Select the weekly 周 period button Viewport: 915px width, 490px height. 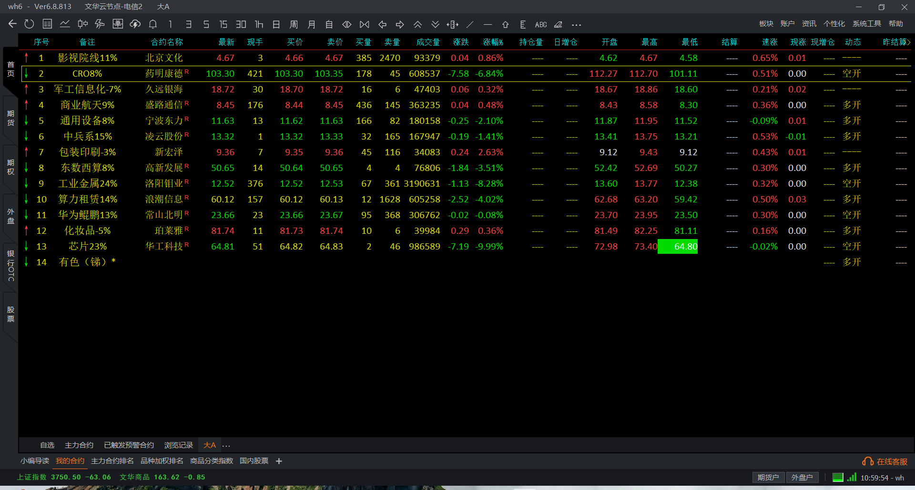pyautogui.click(x=294, y=24)
